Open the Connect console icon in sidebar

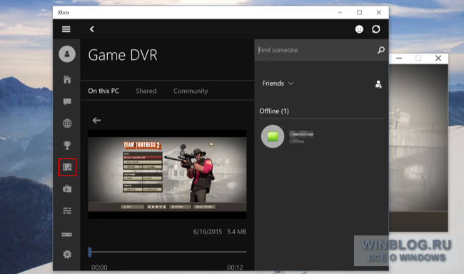66,234
